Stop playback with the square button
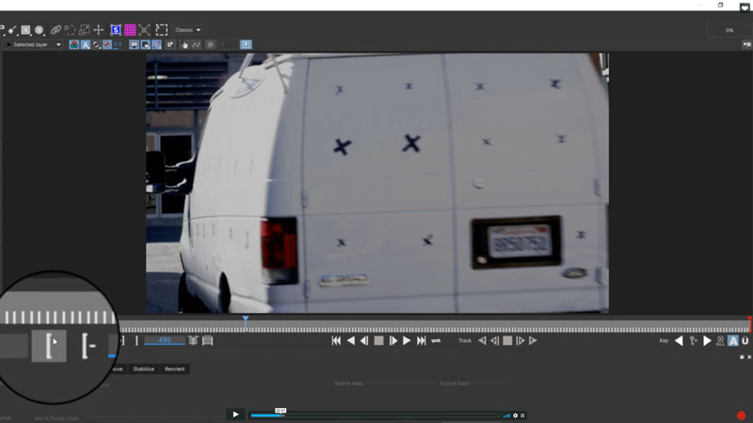753x423 pixels. [x=379, y=340]
